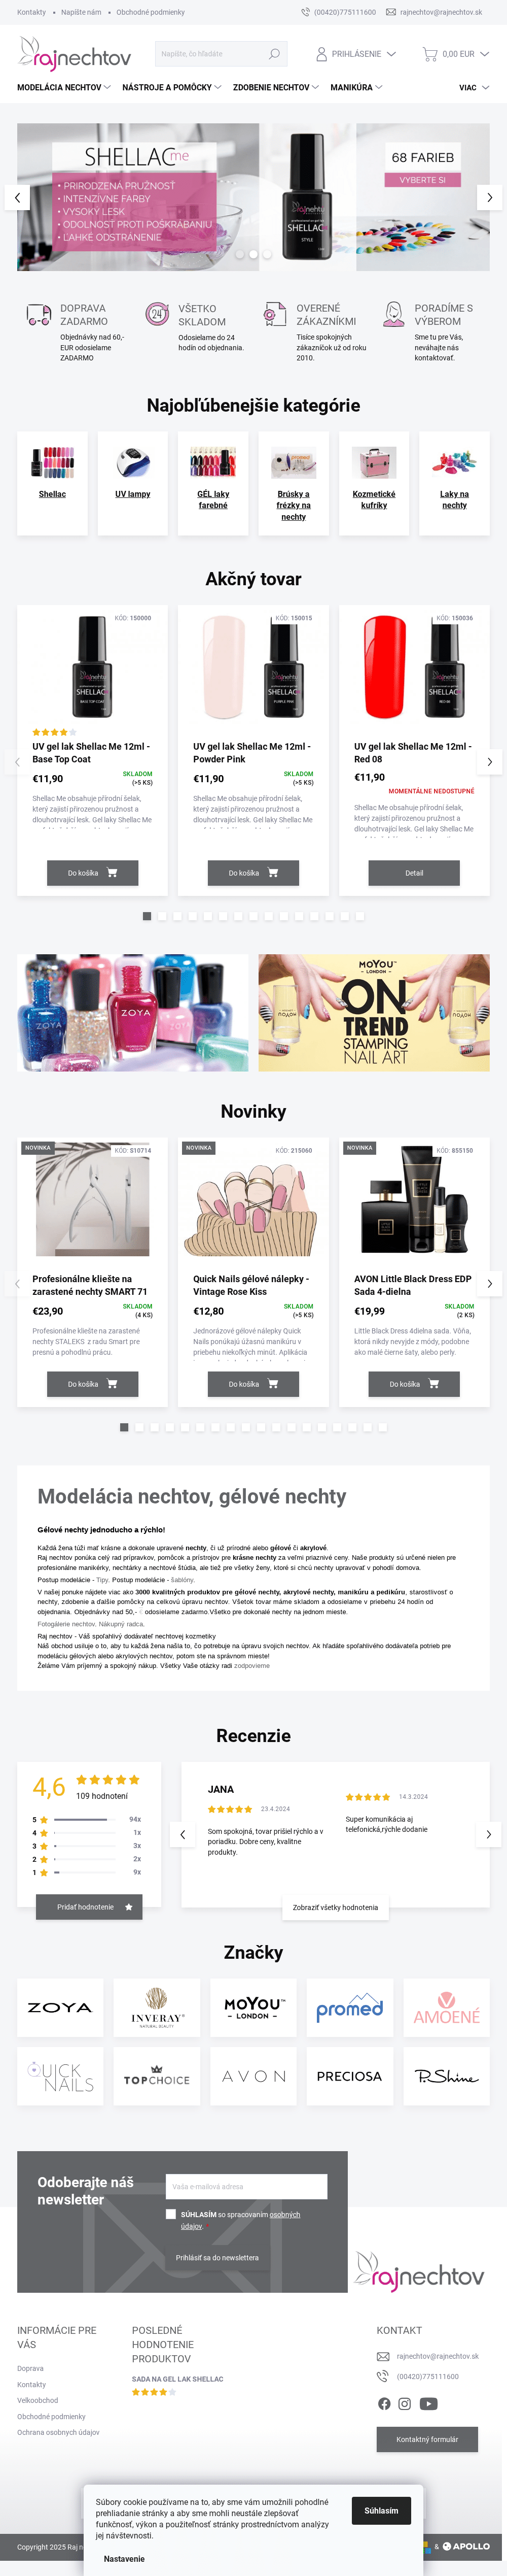Select the first hero carousel dot
The width and height of the screenshot is (507, 2576).
coord(239,255)
